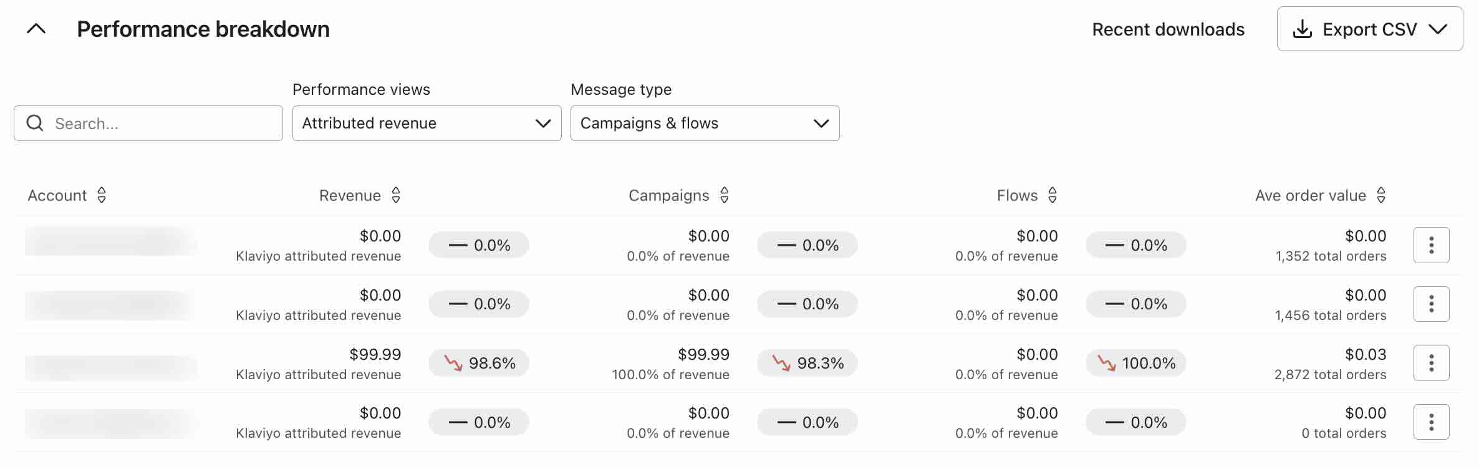Open more options for 1,456 orders row

click(x=1431, y=304)
